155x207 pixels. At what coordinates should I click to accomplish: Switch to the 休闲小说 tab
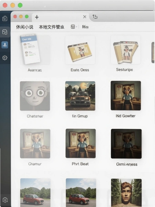tap(25, 27)
